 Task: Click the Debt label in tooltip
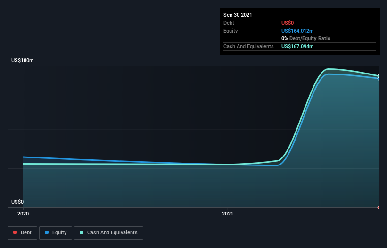[x=229, y=23]
